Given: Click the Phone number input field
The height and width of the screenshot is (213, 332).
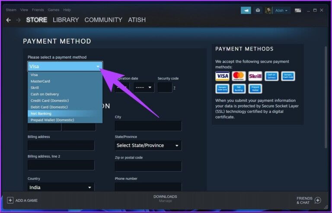Looking at the screenshot, I should point(148,187).
